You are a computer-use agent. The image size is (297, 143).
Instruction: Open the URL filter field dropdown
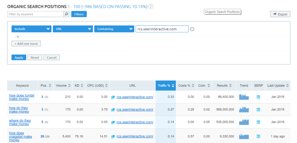coord(73,29)
